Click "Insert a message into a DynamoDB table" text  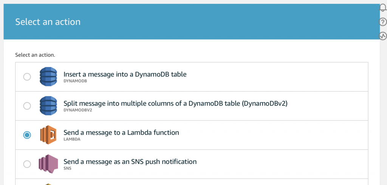point(125,74)
